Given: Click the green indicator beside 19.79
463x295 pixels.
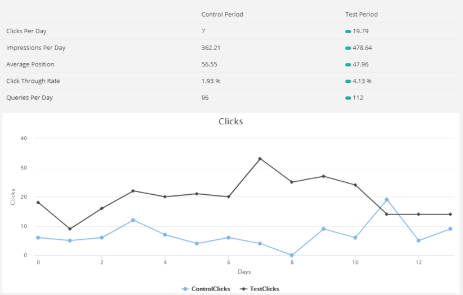Looking at the screenshot, I should coord(348,32).
